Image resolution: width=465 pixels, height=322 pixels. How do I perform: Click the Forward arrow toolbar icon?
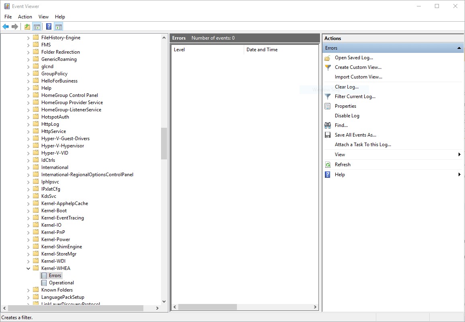click(x=15, y=26)
